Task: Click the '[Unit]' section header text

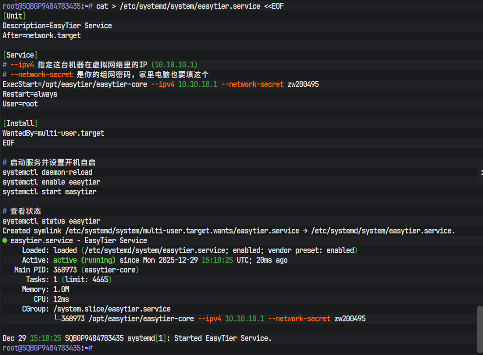Action: point(14,16)
